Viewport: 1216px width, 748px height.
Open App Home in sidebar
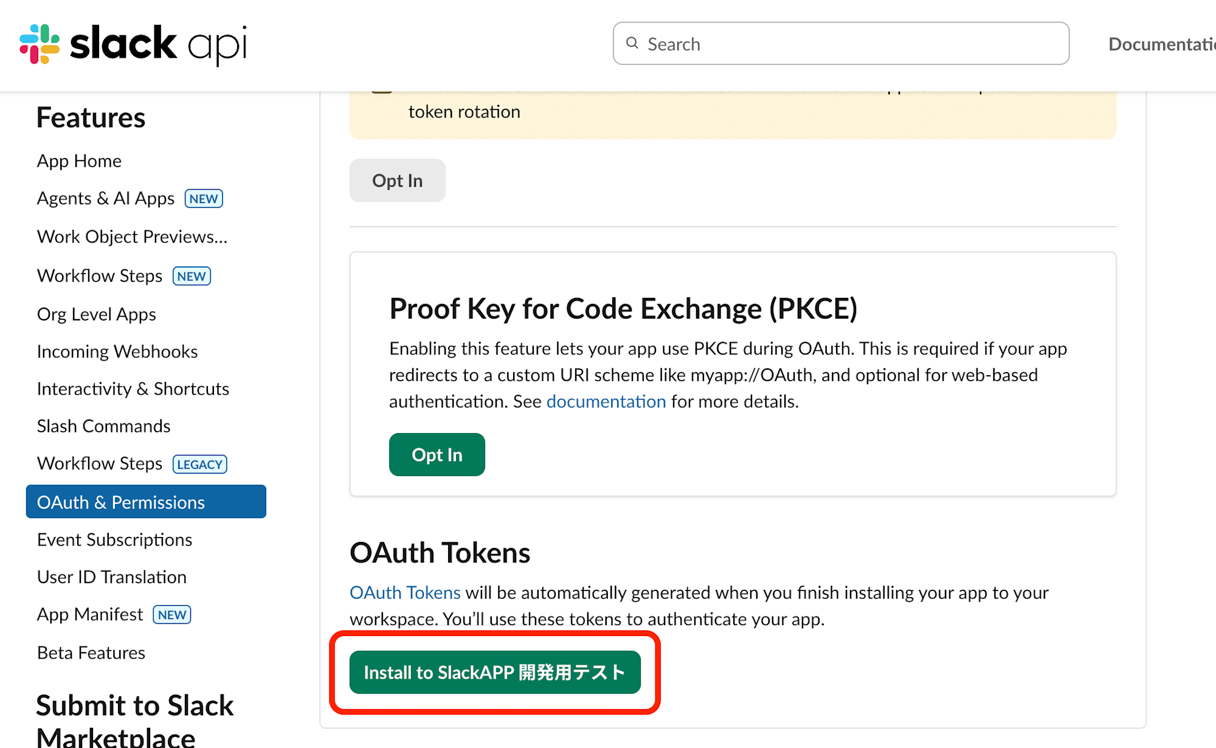tap(79, 161)
